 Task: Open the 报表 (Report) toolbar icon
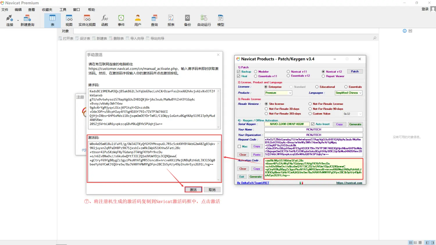(x=171, y=20)
